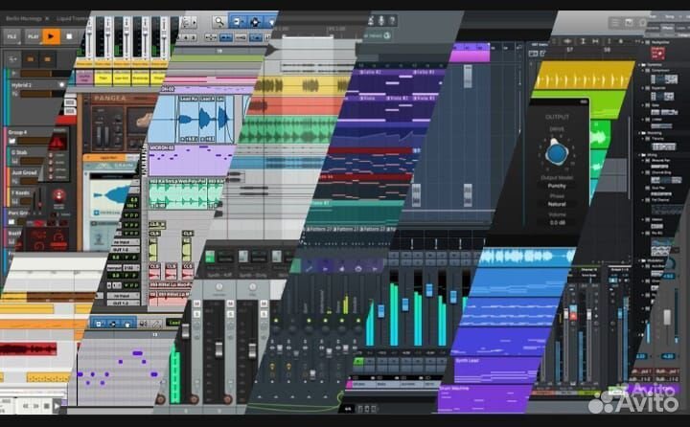Viewport: 690px width, 427px height.
Task: Select the G Stab track
Action: tap(19, 152)
